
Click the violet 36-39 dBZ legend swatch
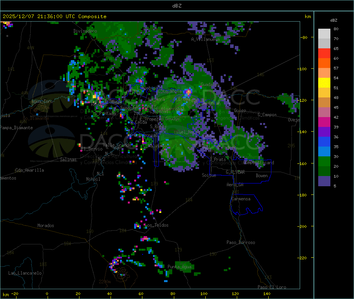click(x=324, y=132)
